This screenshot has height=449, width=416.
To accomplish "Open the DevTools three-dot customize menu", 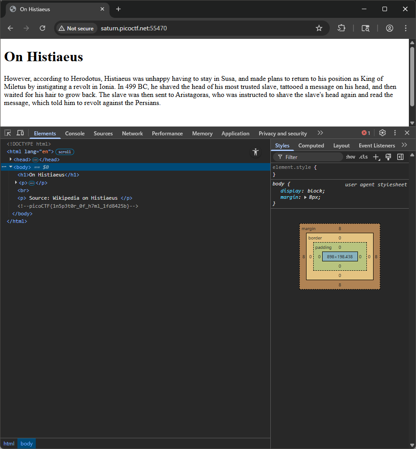I will pos(395,133).
